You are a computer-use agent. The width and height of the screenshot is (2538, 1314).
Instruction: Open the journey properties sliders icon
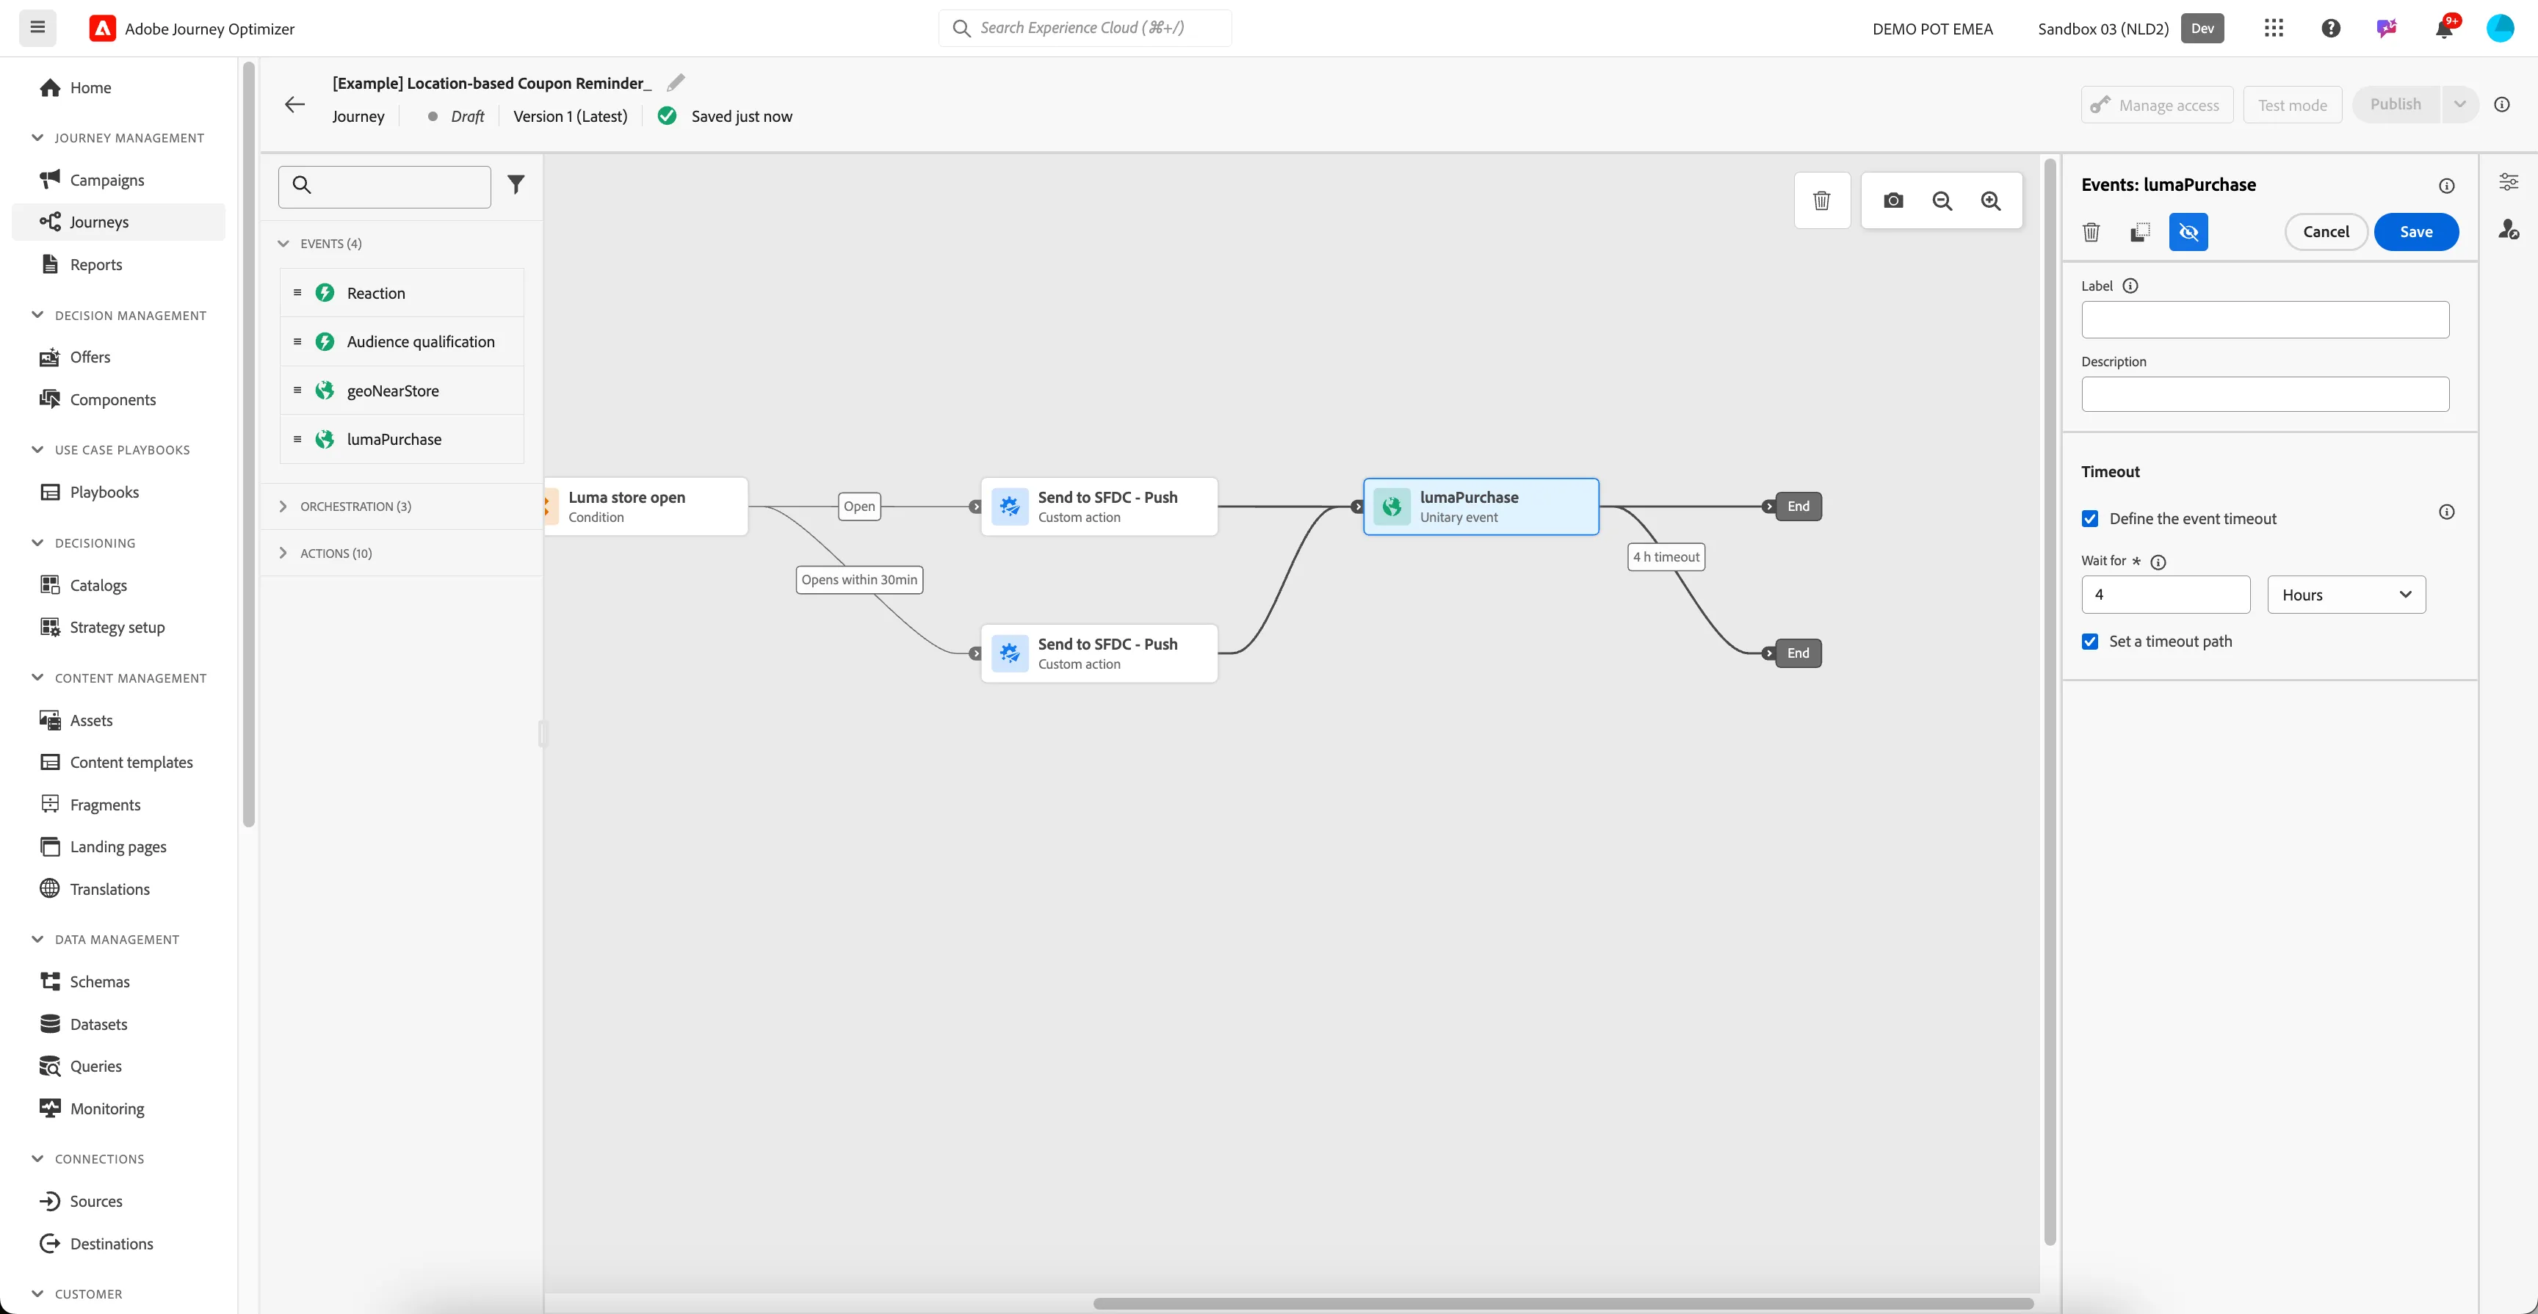pyautogui.click(x=2509, y=182)
